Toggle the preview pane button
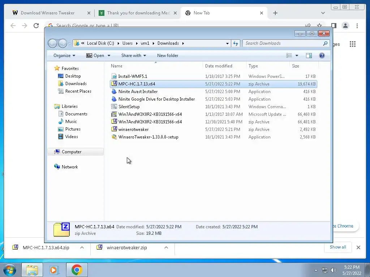Image resolution: width=370 pixels, height=277 pixels. [x=309, y=56]
